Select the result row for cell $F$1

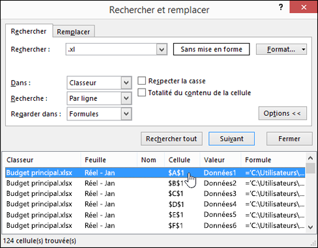click(x=155, y=225)
